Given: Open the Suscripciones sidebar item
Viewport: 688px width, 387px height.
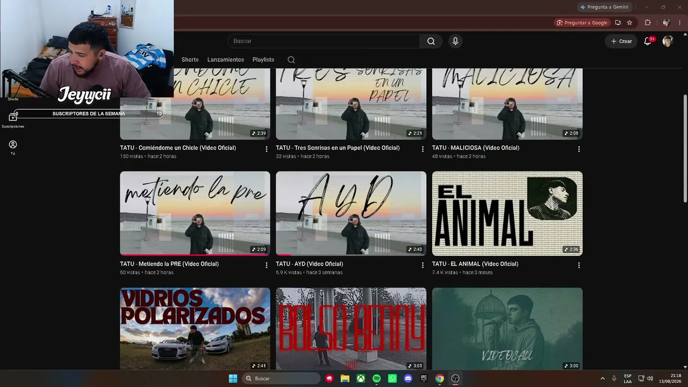Looking at the screenshot, I should click(x=13, y=120).
